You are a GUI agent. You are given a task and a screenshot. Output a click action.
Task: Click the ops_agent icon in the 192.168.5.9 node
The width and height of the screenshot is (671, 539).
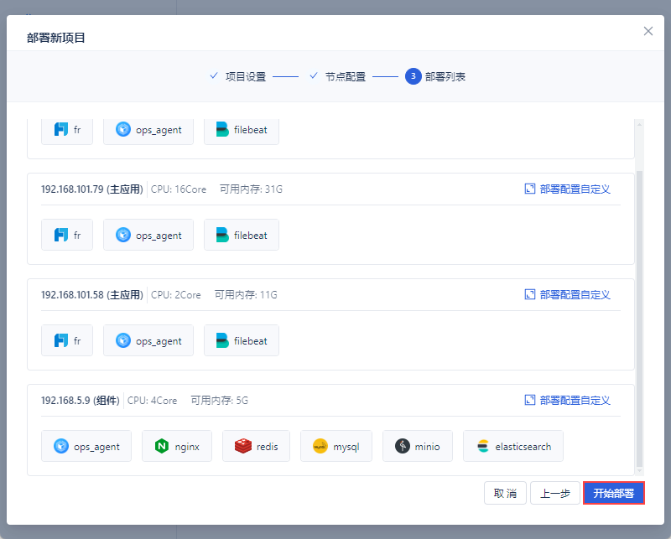61,446
